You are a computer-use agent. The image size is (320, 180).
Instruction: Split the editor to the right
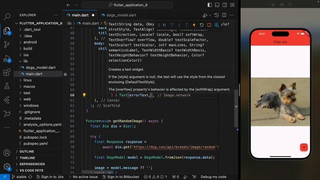(x=224, y=15)
